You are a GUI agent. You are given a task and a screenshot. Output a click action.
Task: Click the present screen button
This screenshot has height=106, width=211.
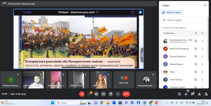coord(103,94)
